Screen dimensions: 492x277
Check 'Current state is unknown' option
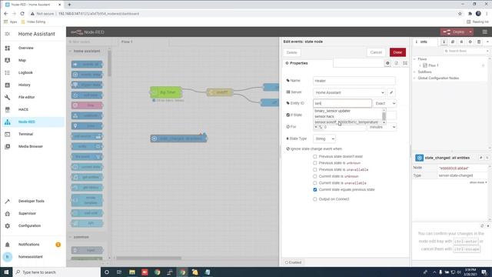click(314, 176)
